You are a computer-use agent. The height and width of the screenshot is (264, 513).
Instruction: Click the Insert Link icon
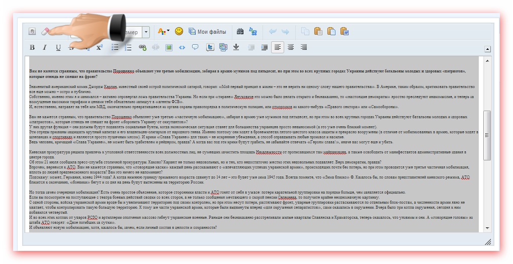[x=143, y=47]
